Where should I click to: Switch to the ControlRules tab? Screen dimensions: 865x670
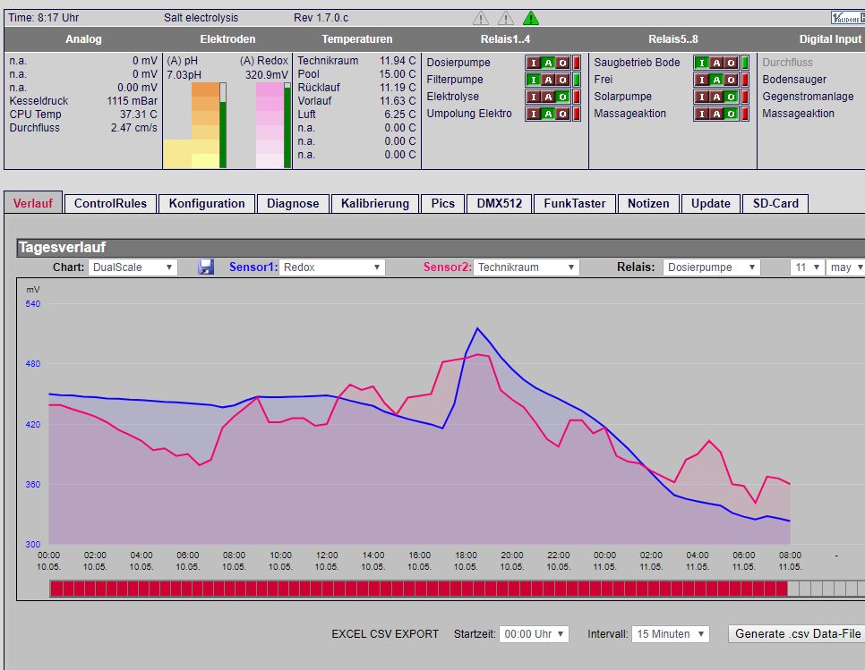pyautogui.click(x=110, y=203)
